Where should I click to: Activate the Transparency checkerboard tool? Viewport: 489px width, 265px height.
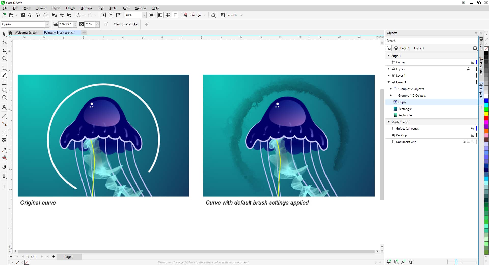coord(4,140)
